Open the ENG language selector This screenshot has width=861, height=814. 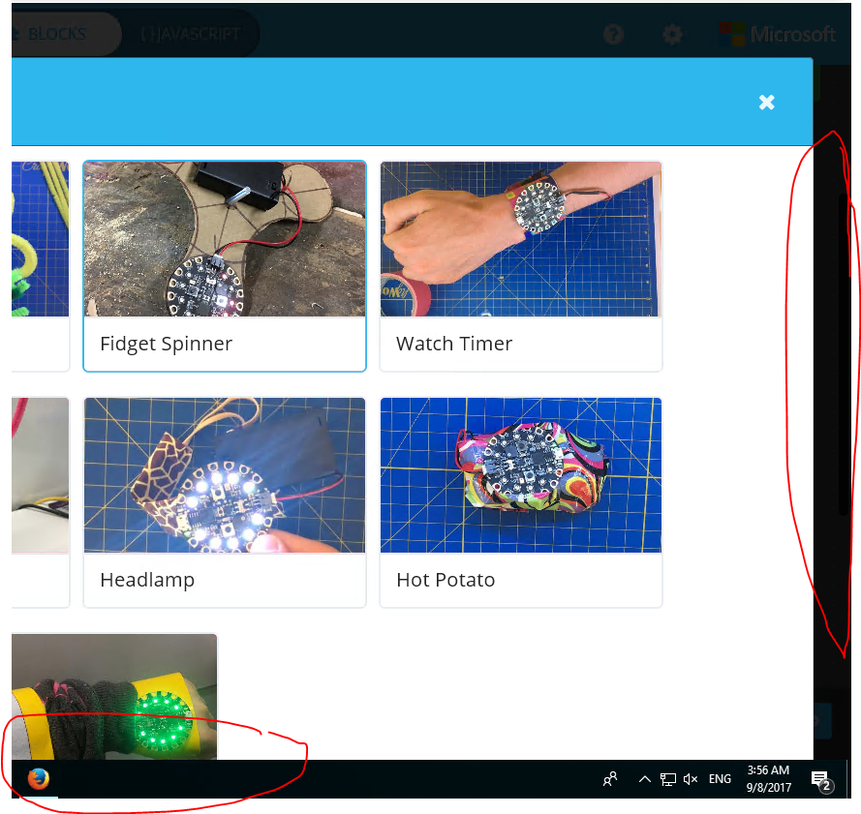click(720, 778)
